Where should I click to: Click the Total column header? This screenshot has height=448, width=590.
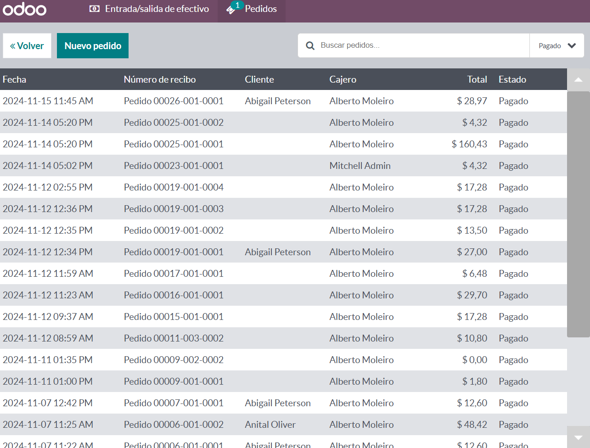click(477, 79)
